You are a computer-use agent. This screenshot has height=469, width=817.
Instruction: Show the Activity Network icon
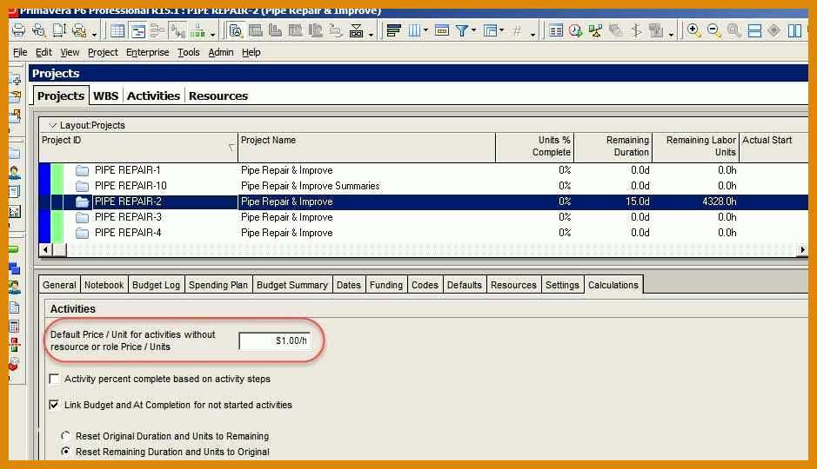click(x=157, y=30)
